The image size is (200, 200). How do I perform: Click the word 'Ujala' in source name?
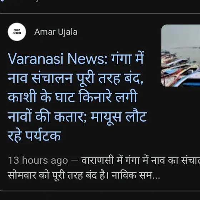click(68, 32)
